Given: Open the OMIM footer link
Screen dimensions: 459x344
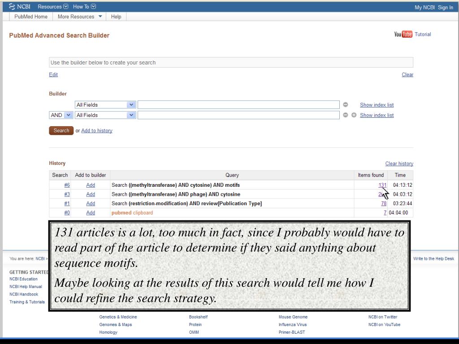Looking at the screenshot, I should (194, 332).
